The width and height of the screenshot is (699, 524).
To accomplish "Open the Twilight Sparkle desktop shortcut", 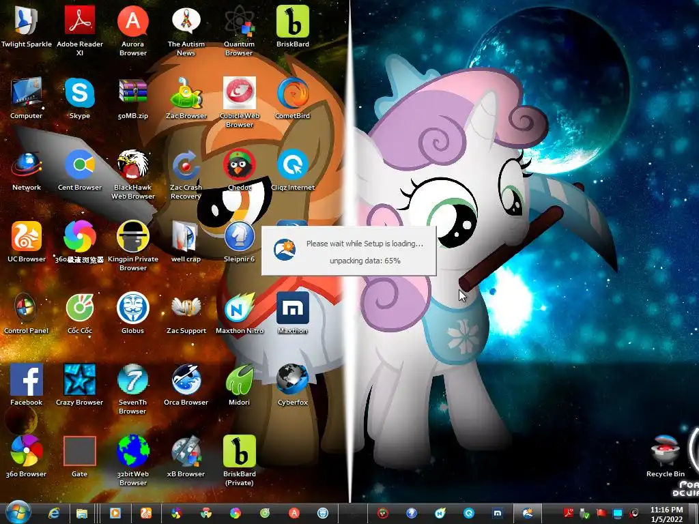I will point(27,21).
